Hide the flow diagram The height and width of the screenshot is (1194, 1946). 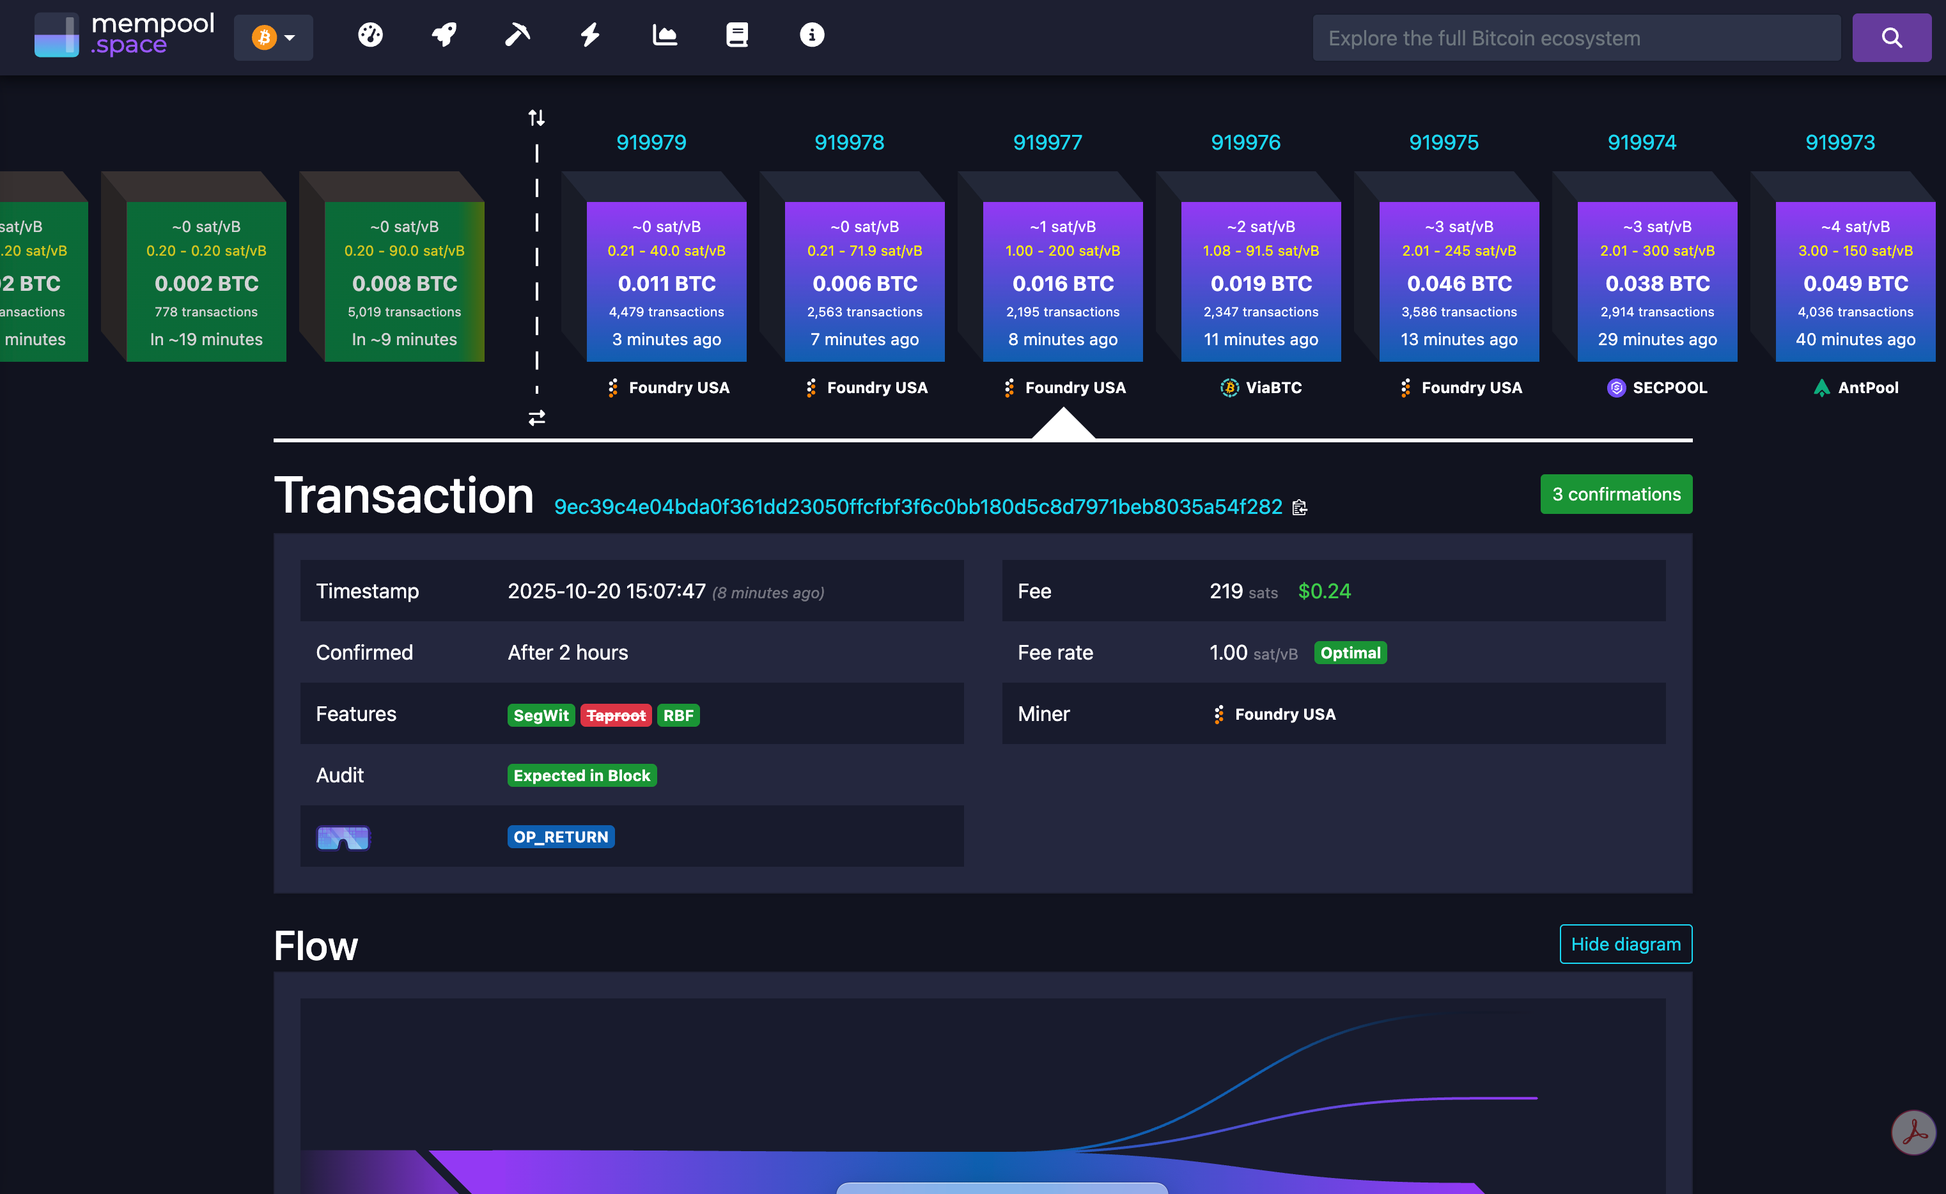click(x=1624, y=943)
